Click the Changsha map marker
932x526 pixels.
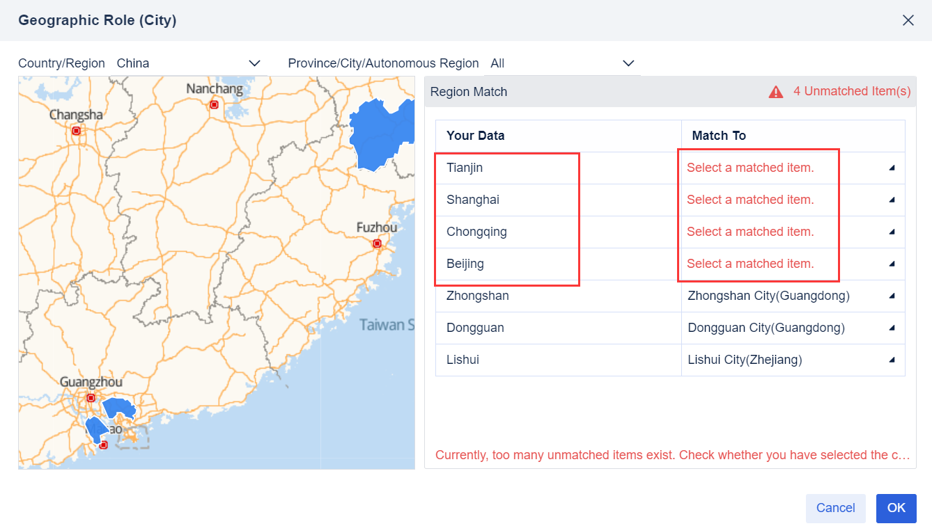(x=76, y=129)
